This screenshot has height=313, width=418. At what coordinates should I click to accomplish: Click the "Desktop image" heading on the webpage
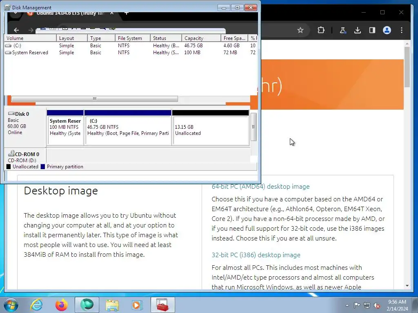click(x=61, y=191)
